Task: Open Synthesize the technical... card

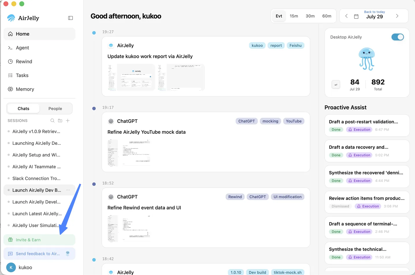Action: click(x=367, y=253)
